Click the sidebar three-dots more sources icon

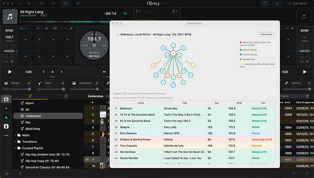tap(6, 135)
